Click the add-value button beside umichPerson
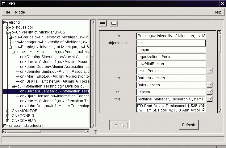Viewport: 226px width, 148px height. 210,71
